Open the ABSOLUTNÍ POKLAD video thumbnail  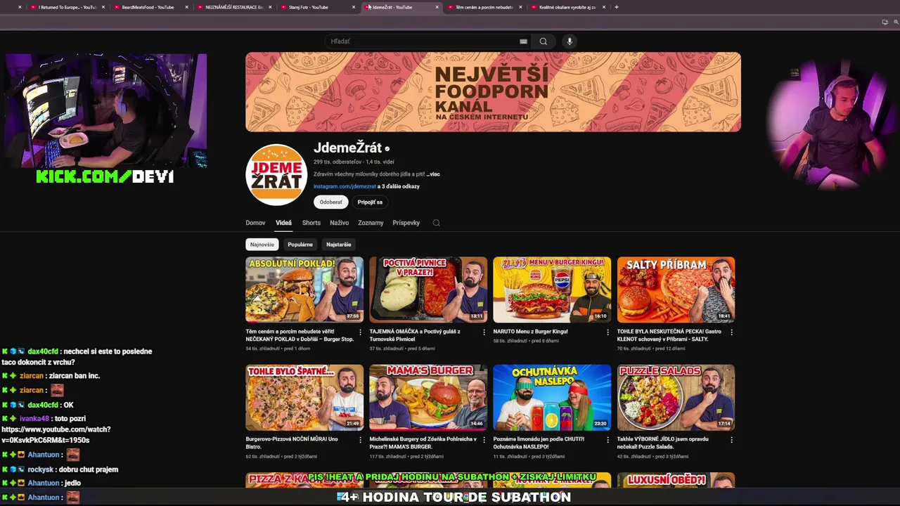[304, 290]
